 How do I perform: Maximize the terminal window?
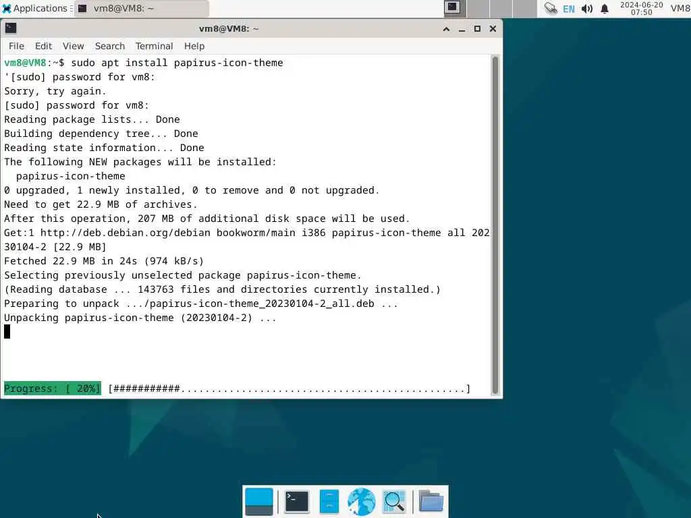(477, 29)
